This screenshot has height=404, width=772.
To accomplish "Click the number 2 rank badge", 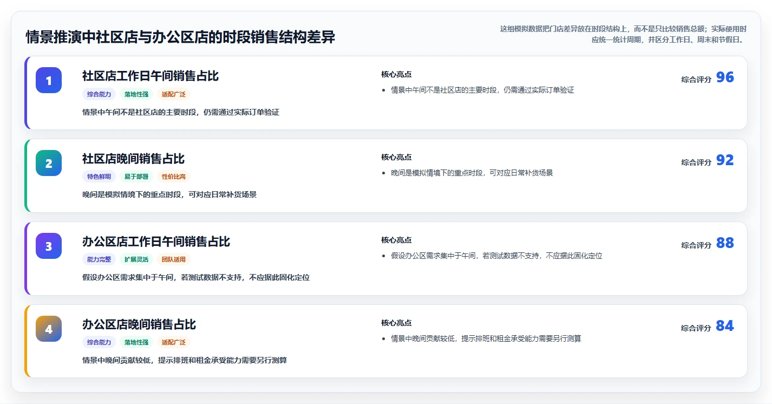I will tap(49, 163).
